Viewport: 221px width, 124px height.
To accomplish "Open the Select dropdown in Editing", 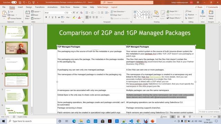I will 190,18.
